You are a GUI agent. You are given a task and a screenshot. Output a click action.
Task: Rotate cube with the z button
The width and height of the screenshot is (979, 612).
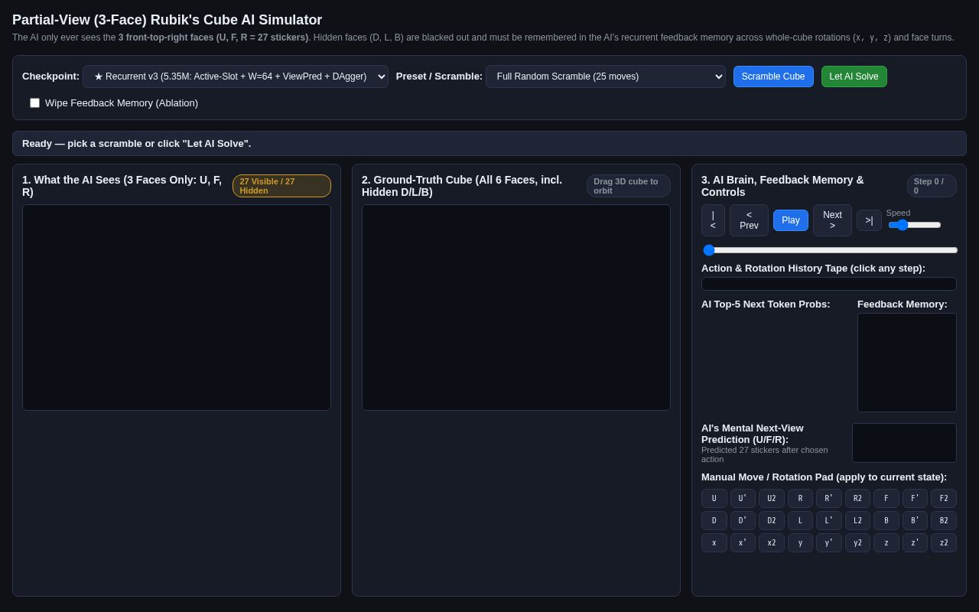point(886,542)
